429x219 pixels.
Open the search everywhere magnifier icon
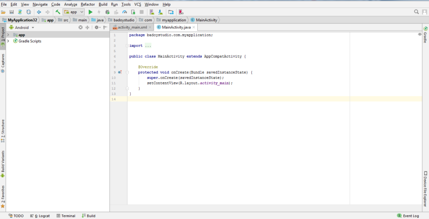pyautogui.click(x=417, y=12)
